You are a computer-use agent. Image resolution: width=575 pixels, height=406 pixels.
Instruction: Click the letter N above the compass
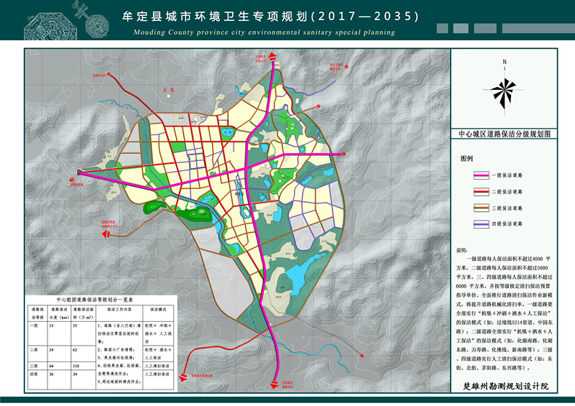(x=505, y=63)
